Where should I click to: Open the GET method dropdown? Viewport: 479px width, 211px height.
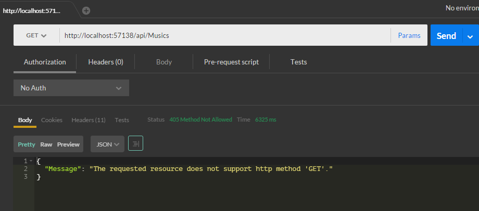36,35
